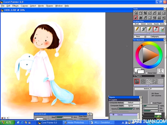Open the Effects menu
Viewport: 167px width, 125px height.
(x=15, y=6)
